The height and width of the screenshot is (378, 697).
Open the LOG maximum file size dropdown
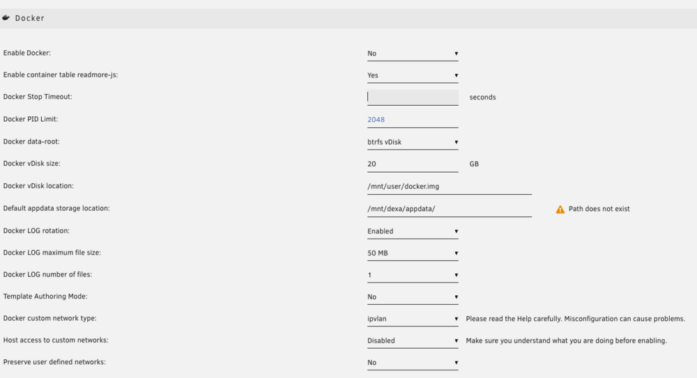(413, 253)
